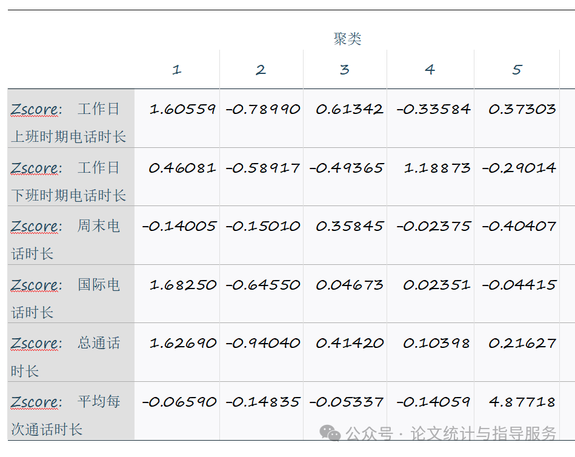Select cell value -0.94040
Viewport: 575px width, 457px height.
point(263,343)
